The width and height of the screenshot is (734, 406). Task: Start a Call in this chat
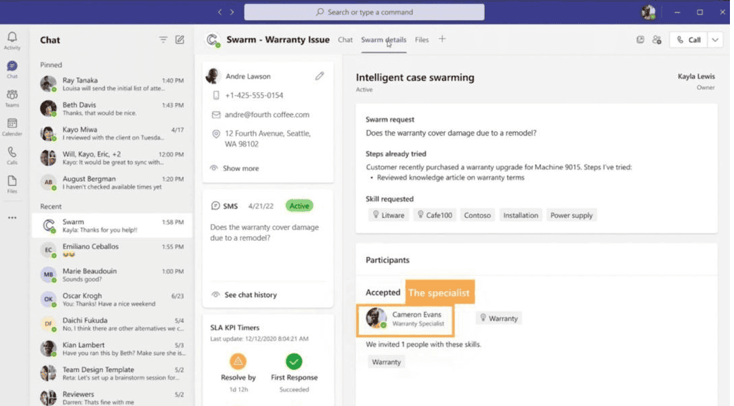(689, 40)
